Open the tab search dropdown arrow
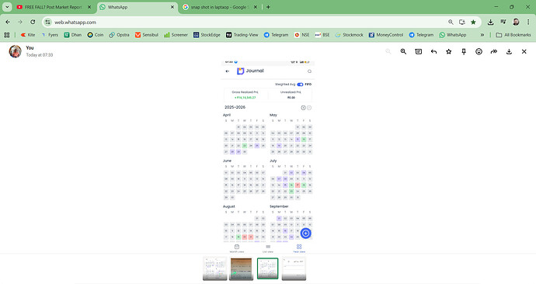This screenshot has height=284, width=536. click(x=7, y=7)
